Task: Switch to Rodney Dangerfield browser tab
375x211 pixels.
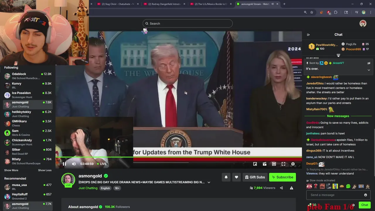Action: [x=164, y=4]
